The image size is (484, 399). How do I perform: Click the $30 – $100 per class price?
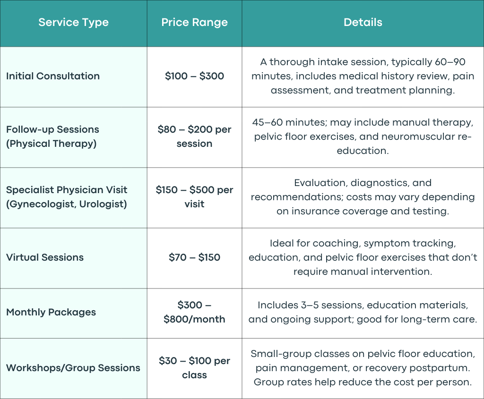click(194, 367)
